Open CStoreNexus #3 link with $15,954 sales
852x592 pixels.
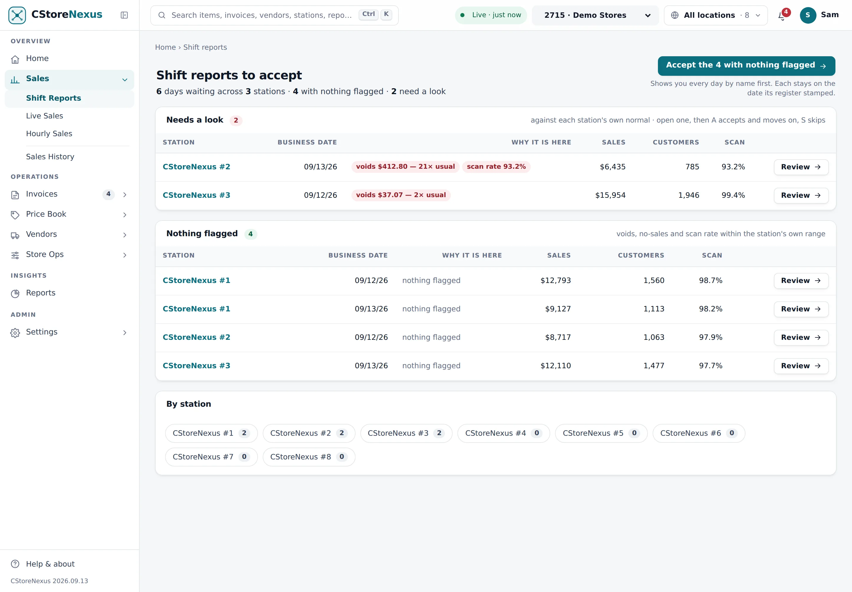(196, 195)
